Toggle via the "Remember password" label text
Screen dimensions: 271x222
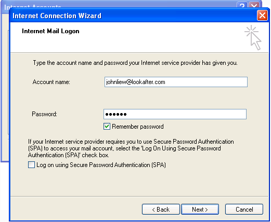coord(138,127)
